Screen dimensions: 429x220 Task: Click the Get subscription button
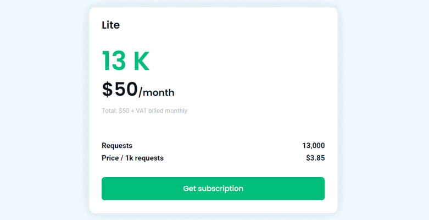[x=213, y=189]
